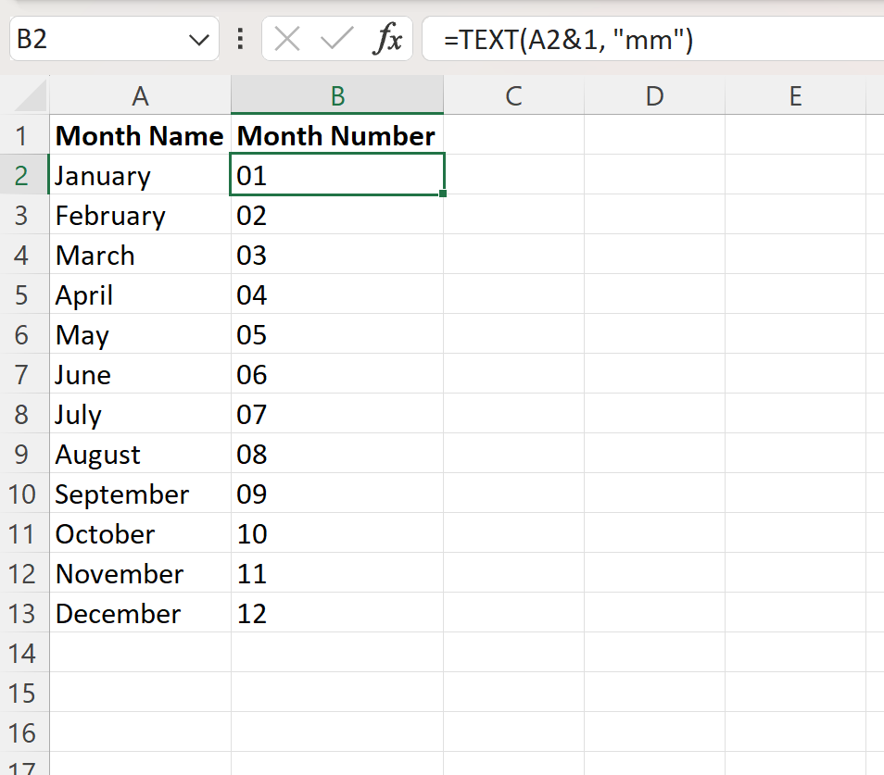Select row 1 header
This screenshot has height=775, width=884.
click(24, 136)
